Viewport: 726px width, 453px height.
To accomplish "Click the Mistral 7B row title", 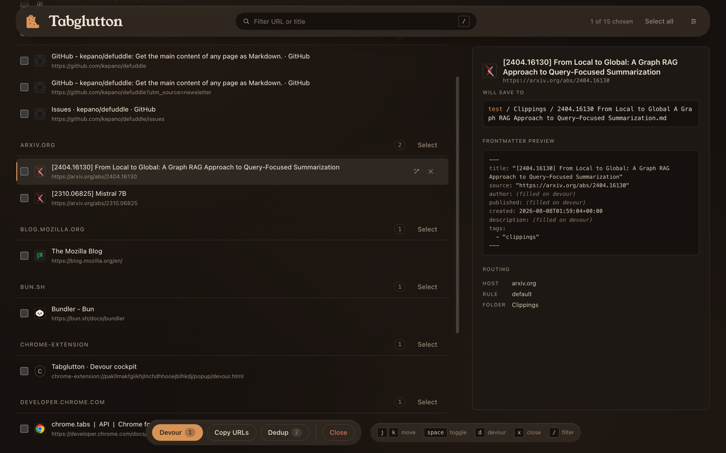I will point(89,194).
